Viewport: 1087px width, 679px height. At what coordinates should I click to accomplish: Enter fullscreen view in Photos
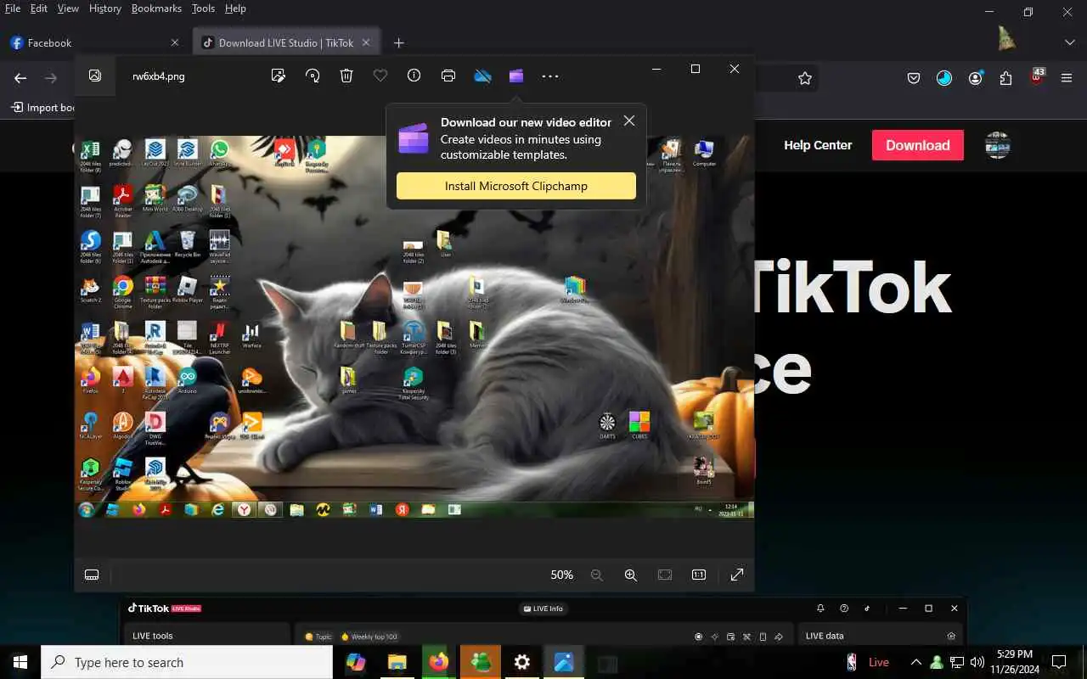737,575
